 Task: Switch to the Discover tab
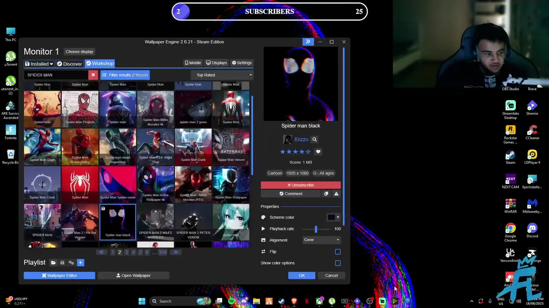tap(69, 64)
